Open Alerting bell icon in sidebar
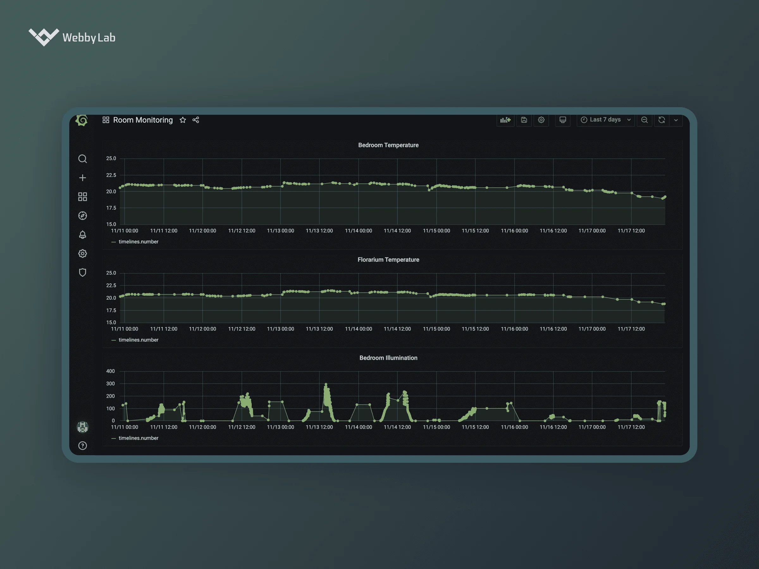This screenshot has width=759, height=569. click(82, 235)
